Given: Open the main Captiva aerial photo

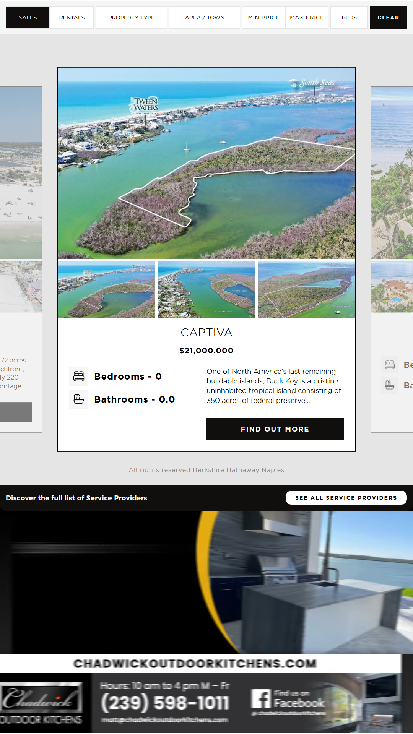Looking at the screenshot, I should (x=206, y=163).
